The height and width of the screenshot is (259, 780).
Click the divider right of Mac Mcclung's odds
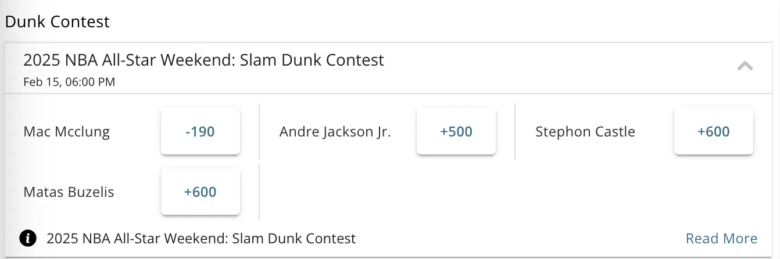point(259,132)
